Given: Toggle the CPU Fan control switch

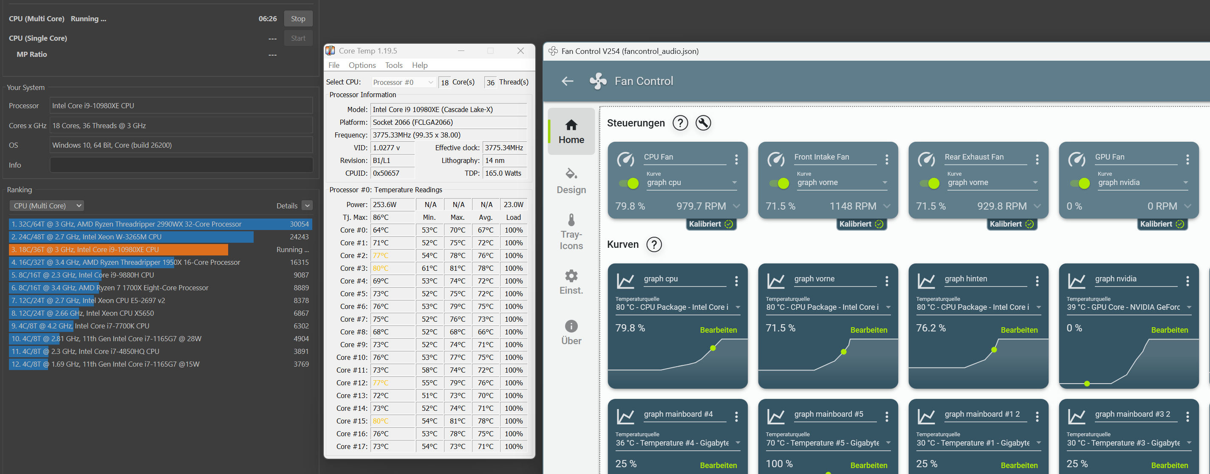Looking at the screenshot, I should [x=628, y=183].
